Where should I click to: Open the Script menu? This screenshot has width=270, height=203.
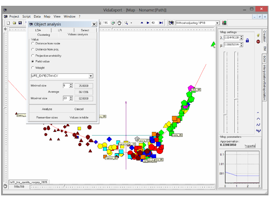(26, 16)
